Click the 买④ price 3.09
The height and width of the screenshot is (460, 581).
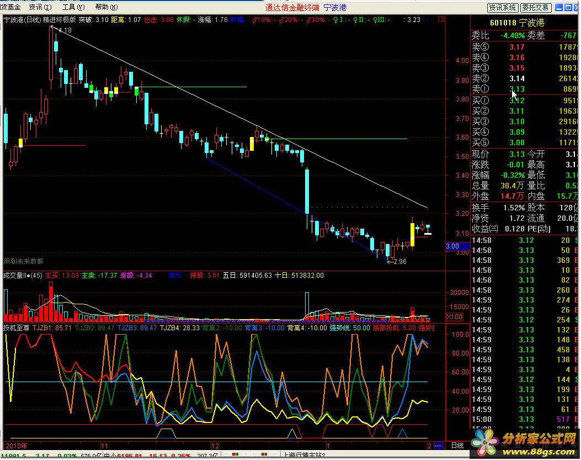[x=516, y=132]
